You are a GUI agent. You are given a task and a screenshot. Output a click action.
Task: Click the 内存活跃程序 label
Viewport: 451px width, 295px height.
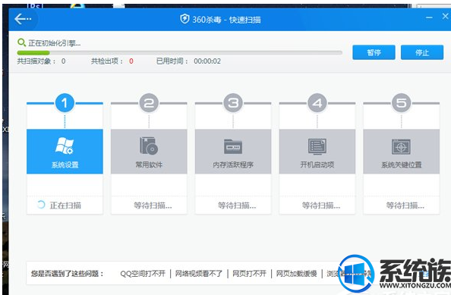point(233,165)
